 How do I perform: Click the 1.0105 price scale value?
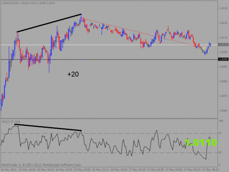pos(223,52)
